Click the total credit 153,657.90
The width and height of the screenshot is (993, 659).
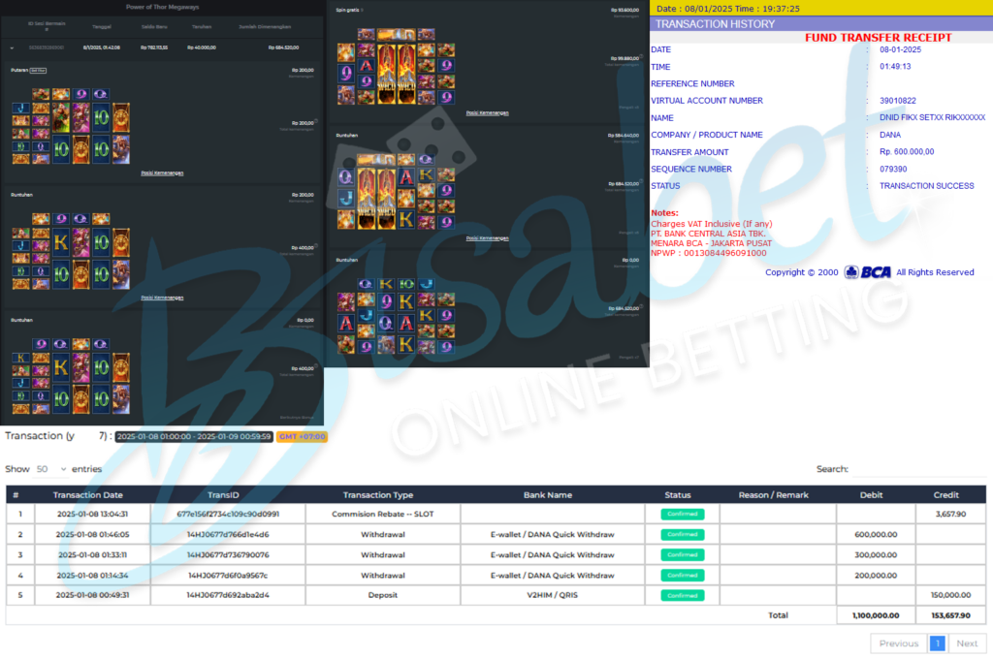(x=950, y=615)
